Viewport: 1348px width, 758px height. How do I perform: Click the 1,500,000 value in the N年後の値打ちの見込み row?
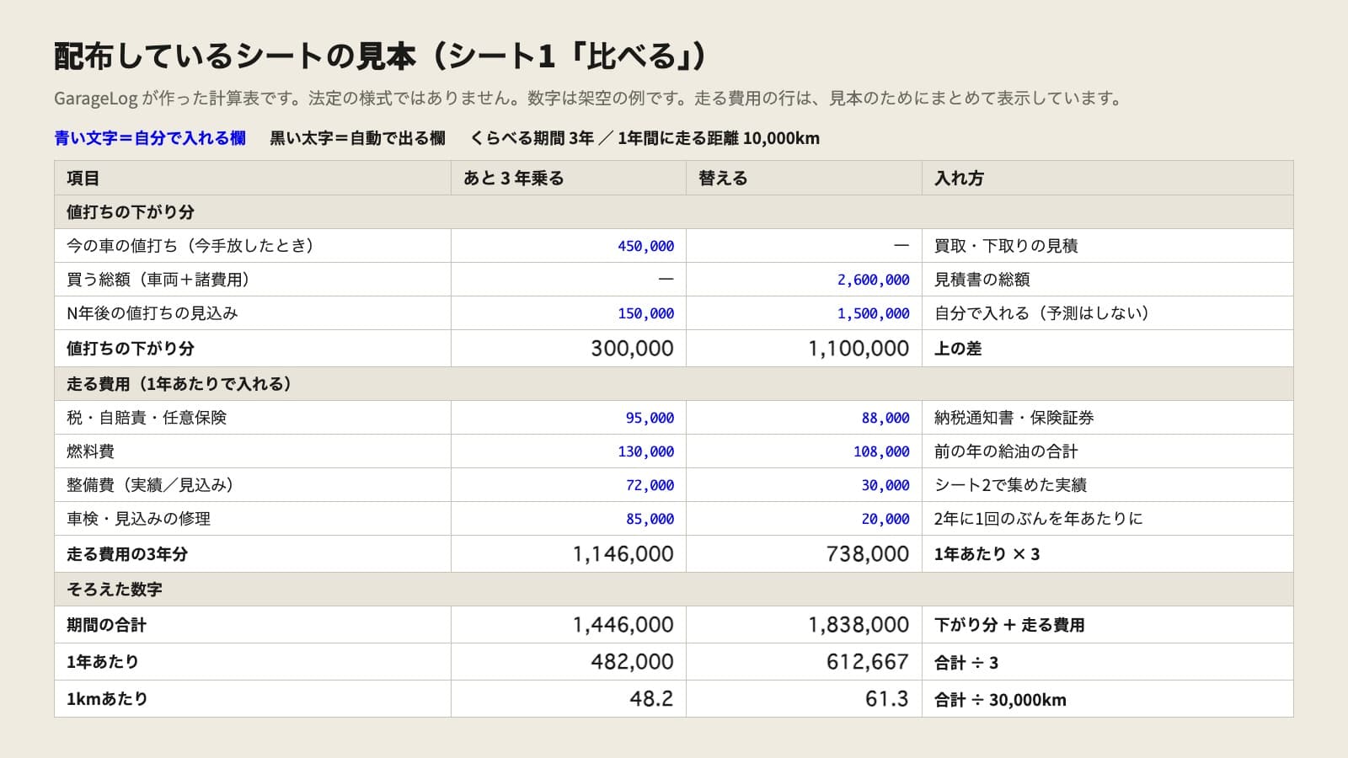[873, 313]
